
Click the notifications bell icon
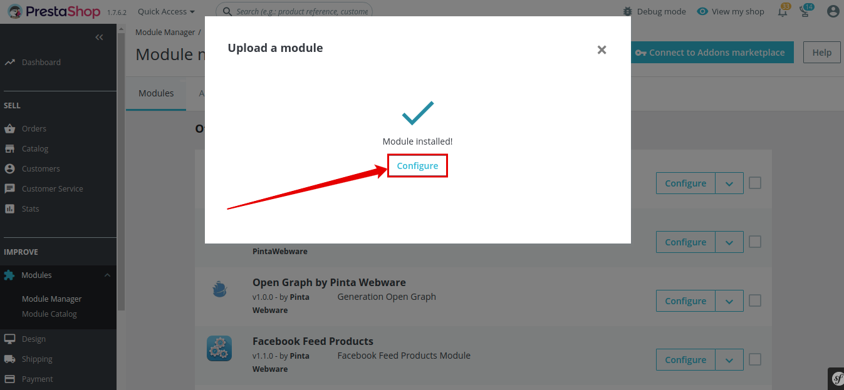click(x=783, y=12)
